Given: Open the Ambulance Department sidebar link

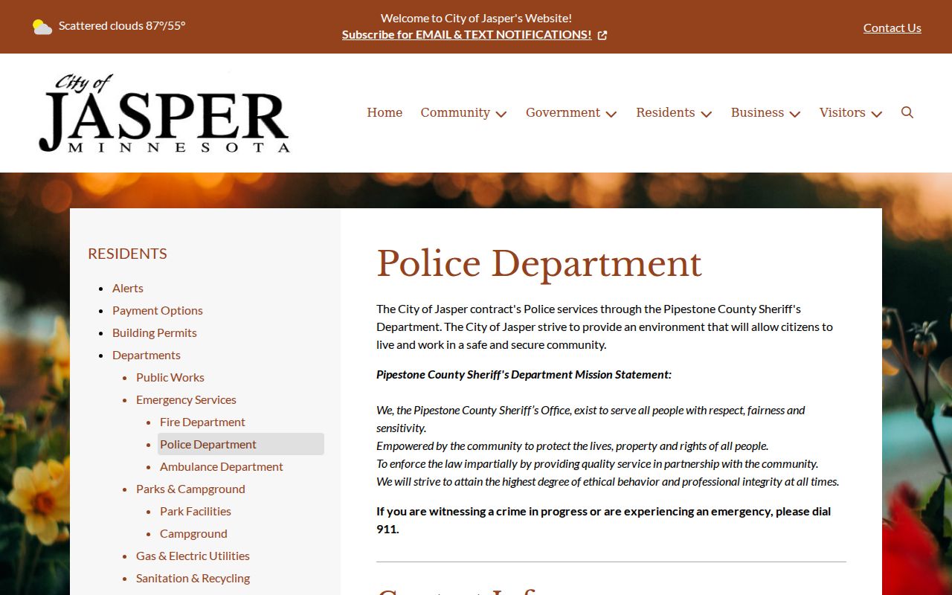Looking at the screenshot, I should pyautogui.click(x=222, y=466).
